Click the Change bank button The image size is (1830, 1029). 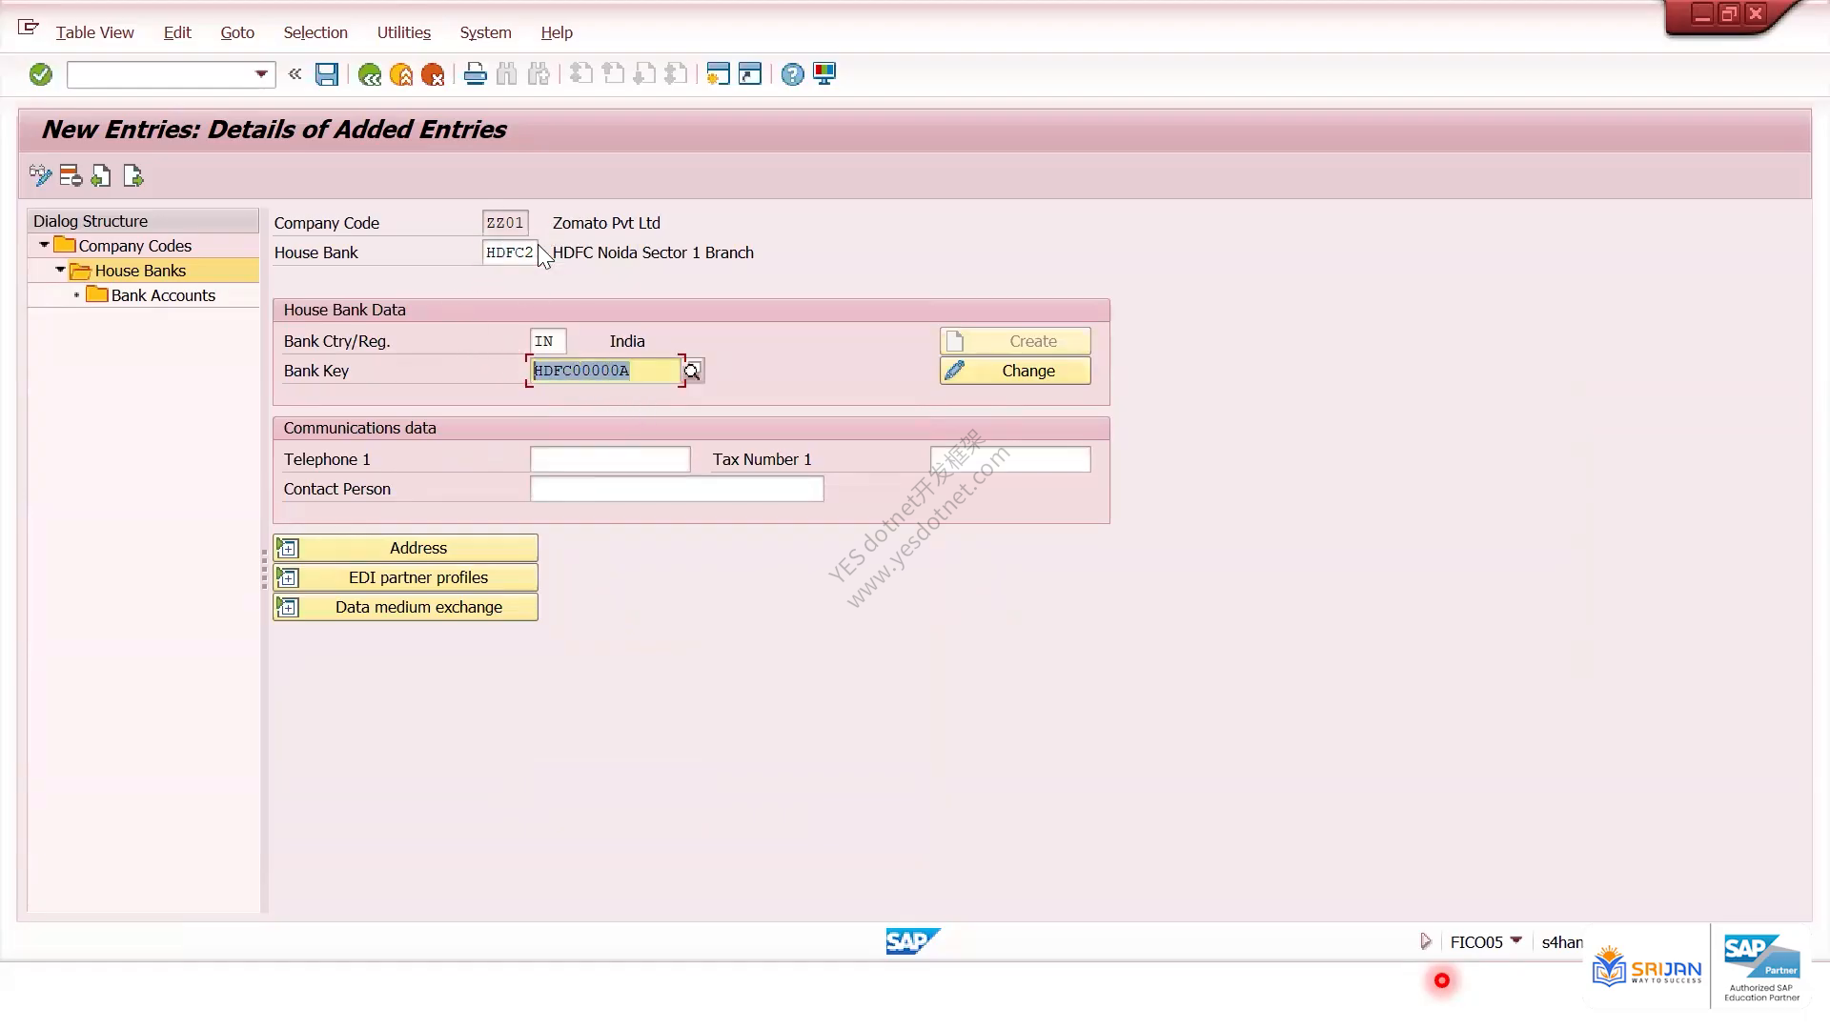[x=1015, y=371]
